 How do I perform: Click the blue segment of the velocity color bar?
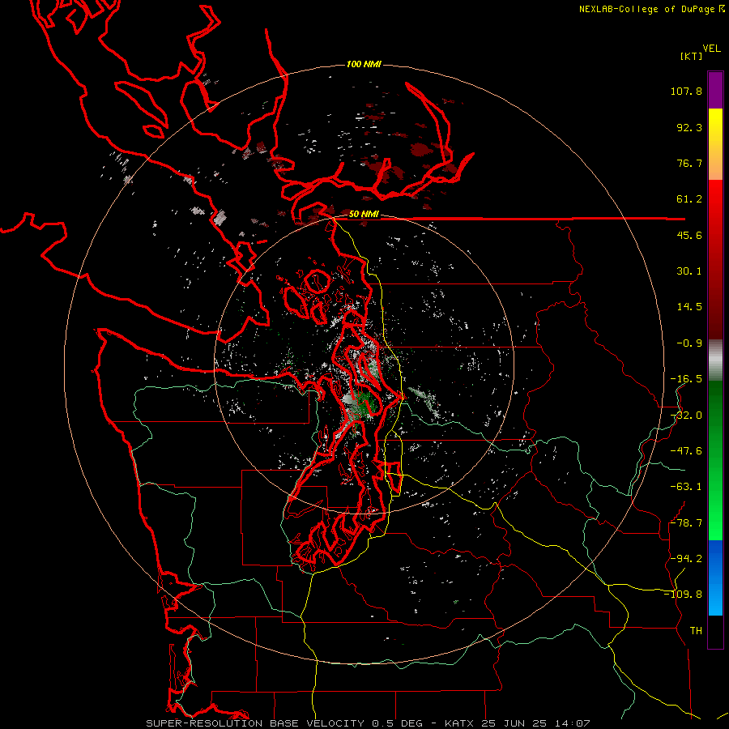click(715, 578)
